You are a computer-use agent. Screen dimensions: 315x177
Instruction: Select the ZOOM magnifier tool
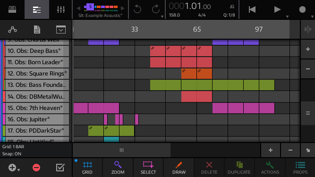[118, 168]
